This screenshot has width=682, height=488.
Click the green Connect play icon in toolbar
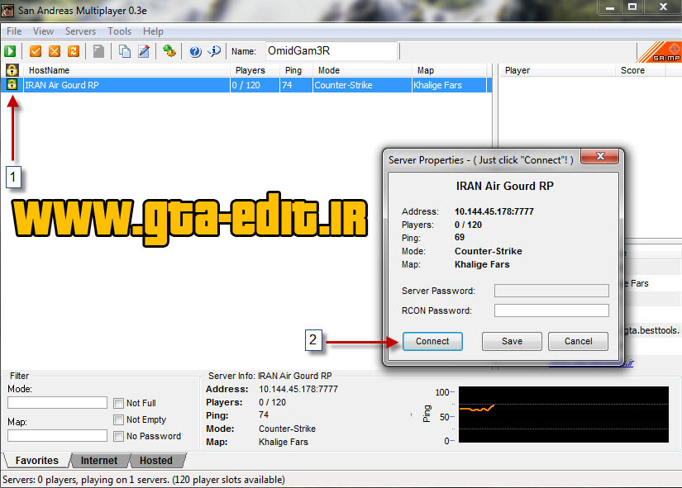point(10,51)
